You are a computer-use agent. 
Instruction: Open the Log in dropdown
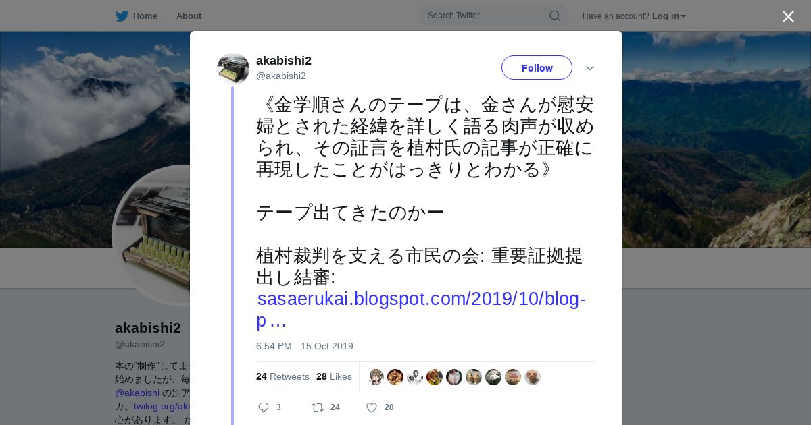668,16
